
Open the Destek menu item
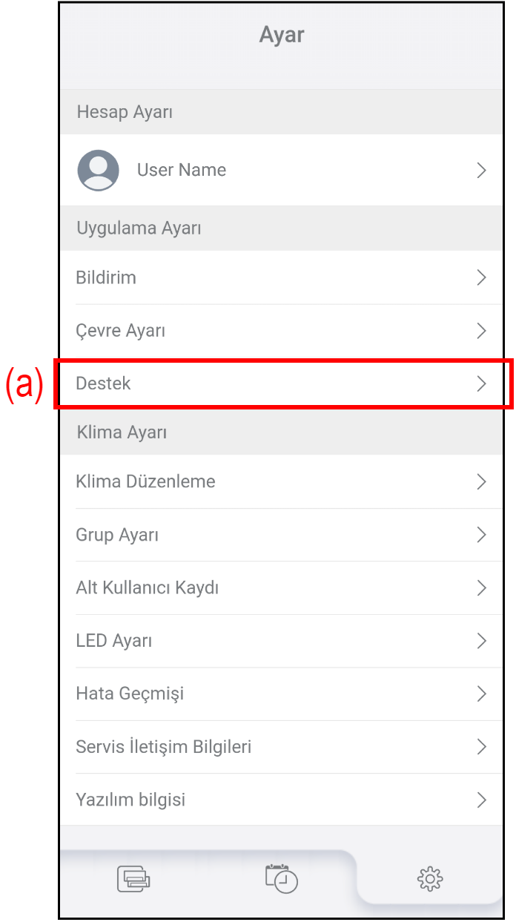click(104, 383)
